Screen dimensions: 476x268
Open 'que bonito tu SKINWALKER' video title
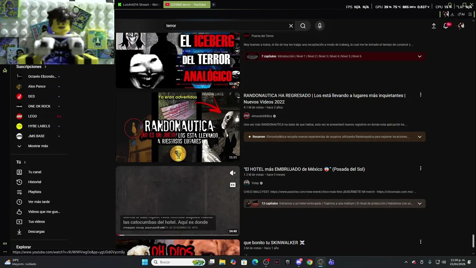[x=274, y=243]
